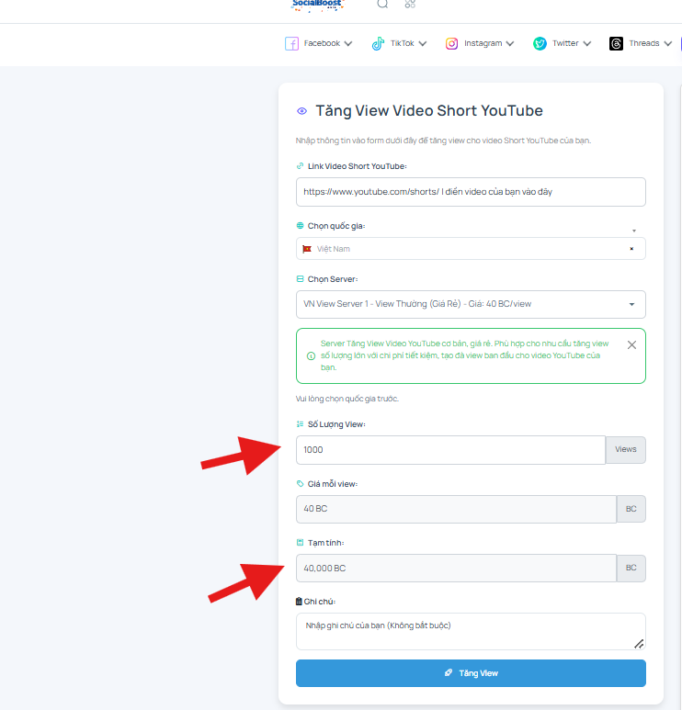Screen dimensions: 682x710
Task: Click the Twitter bird icon
Action: 540,43
